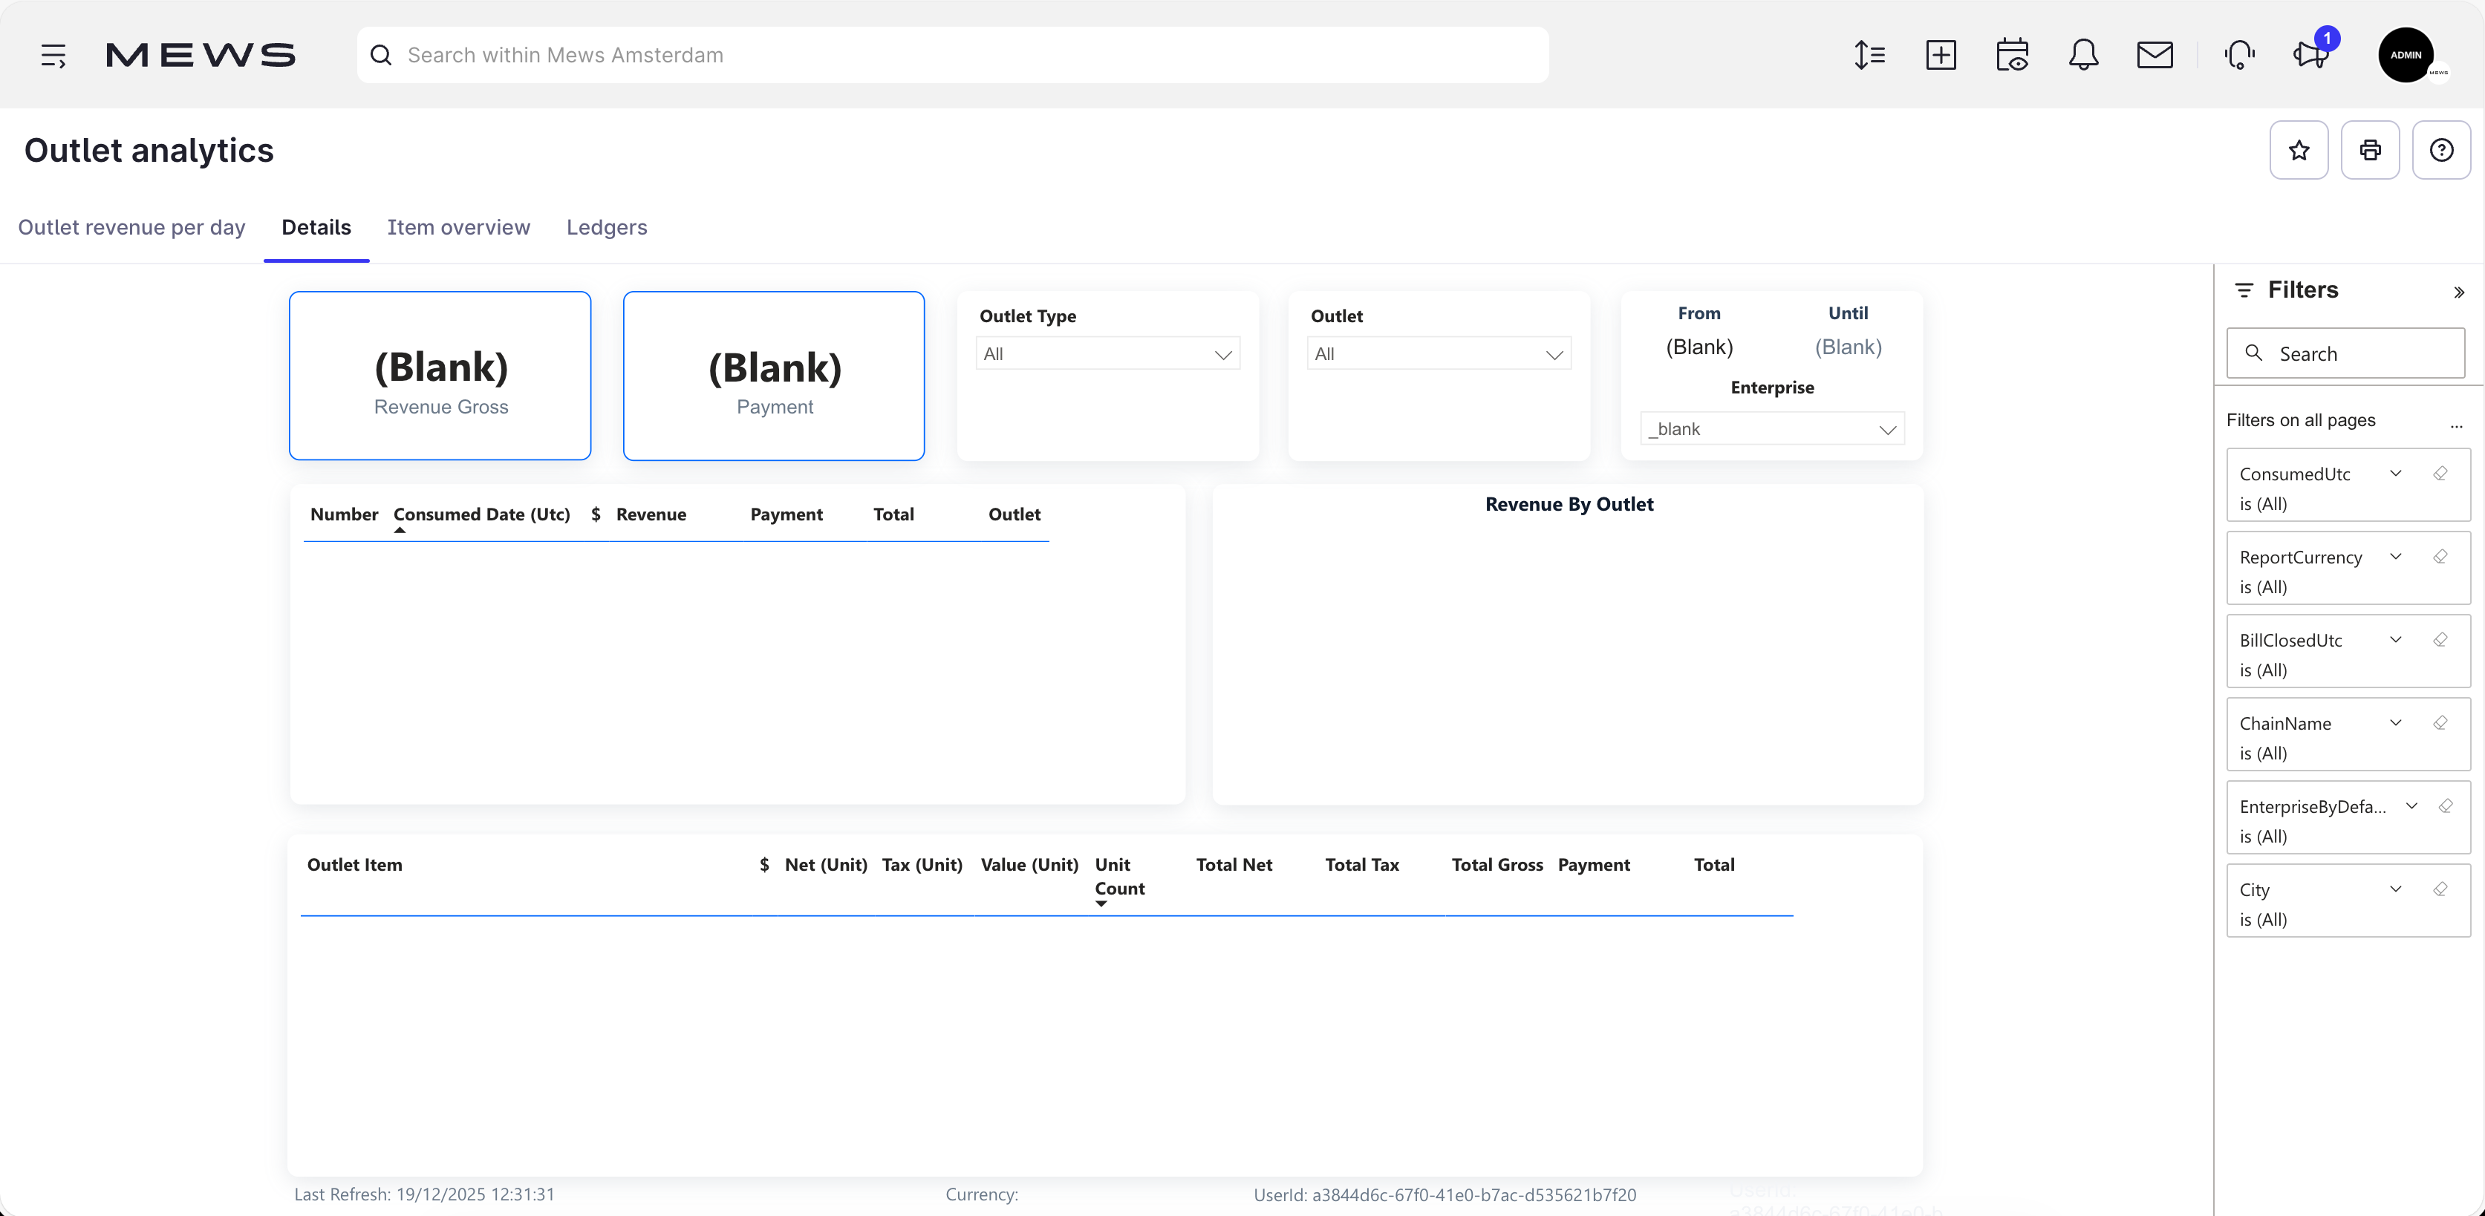The width and height of the screenshot is (2485, 1216).
Task: Click the UserId text in footer
Action: tap(1445, 1196)
